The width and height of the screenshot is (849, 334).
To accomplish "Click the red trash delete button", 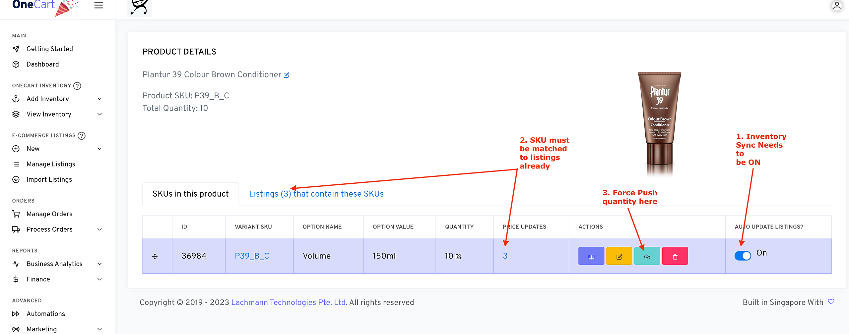I will [x=675, y=256].
